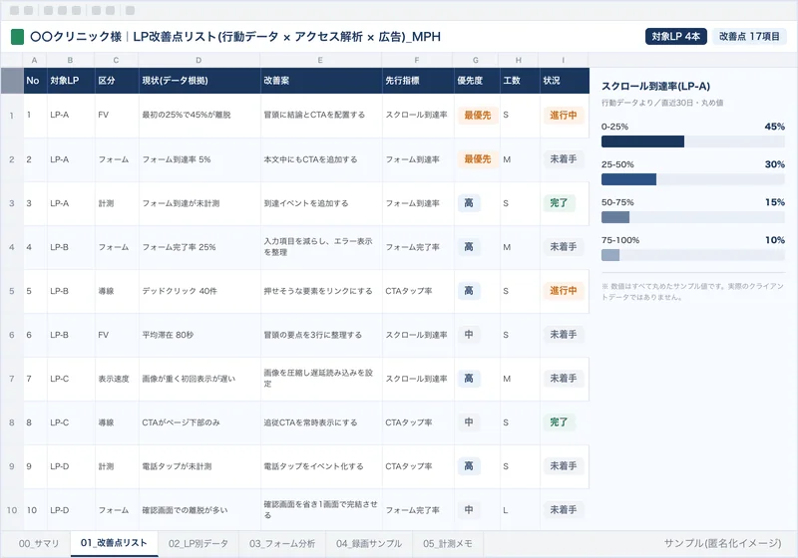Click the 改善点 17項目 badge
The image size is (798, 558).
(749, 37)
